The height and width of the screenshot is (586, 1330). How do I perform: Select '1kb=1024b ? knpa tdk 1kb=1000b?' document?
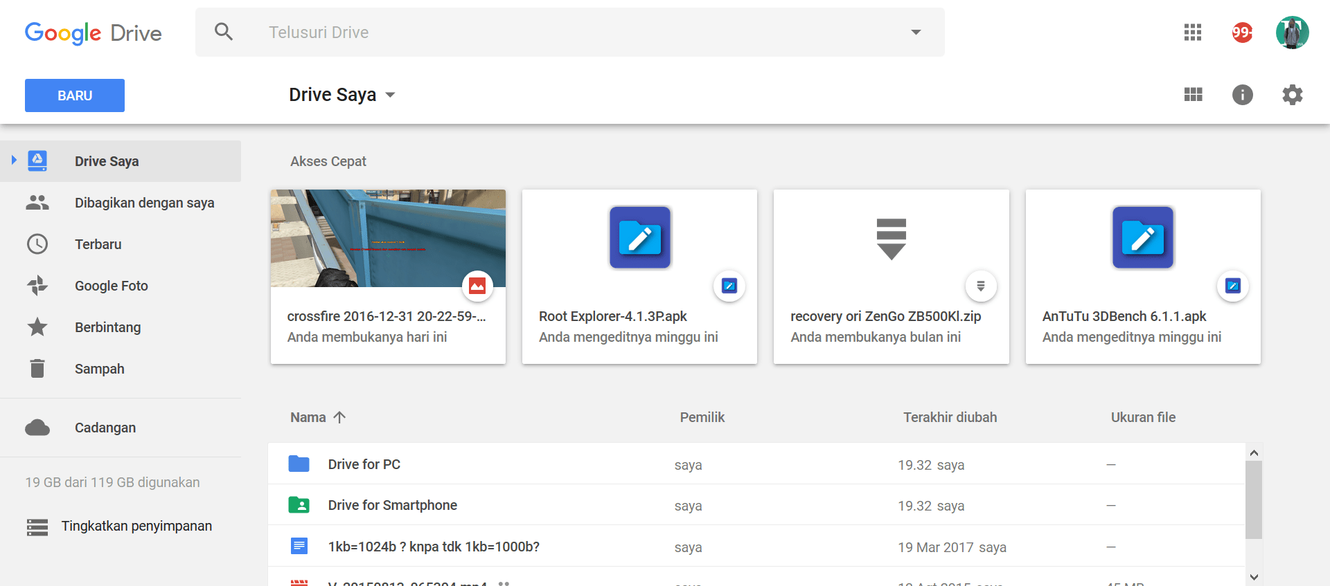(434, 547)
